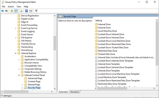
Task: Click the Intranet Zone Template policy icon
Action: click(x=96, y=71)
